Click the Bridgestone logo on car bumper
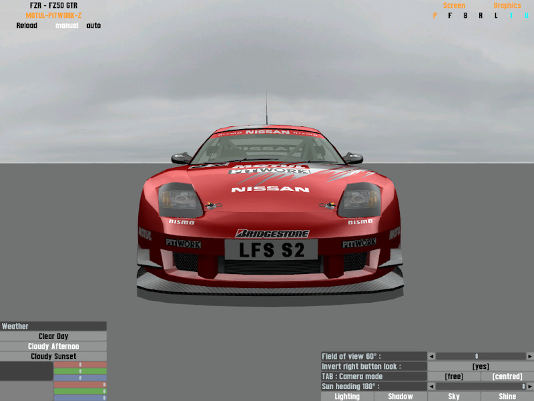This screenshot has width=534, height=401. [x=272, y=233]
